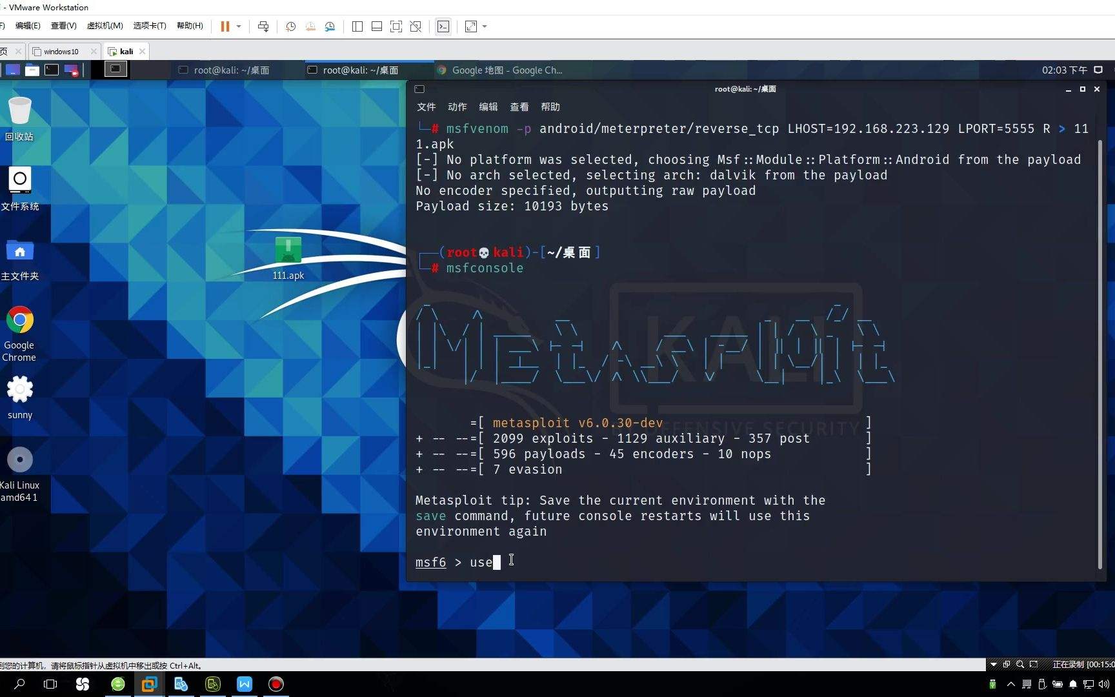Close the windows10 VM tab

[x=94, y=52]
